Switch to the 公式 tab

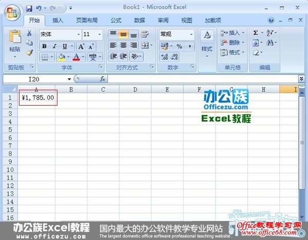tap(116, 20)
